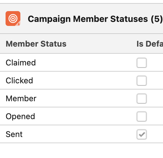Viewport: 163px width, 158px height.
Task: Click the orange Campaign Member Statuses icon
Action: [13, 19]
